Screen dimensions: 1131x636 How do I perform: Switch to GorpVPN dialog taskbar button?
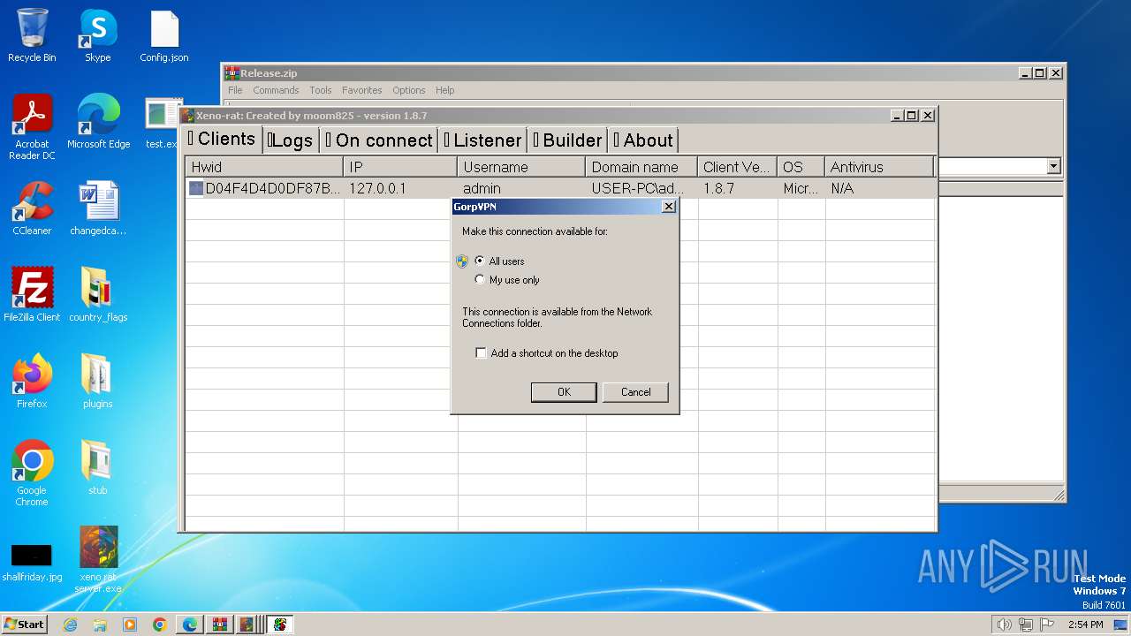(280, 625)
